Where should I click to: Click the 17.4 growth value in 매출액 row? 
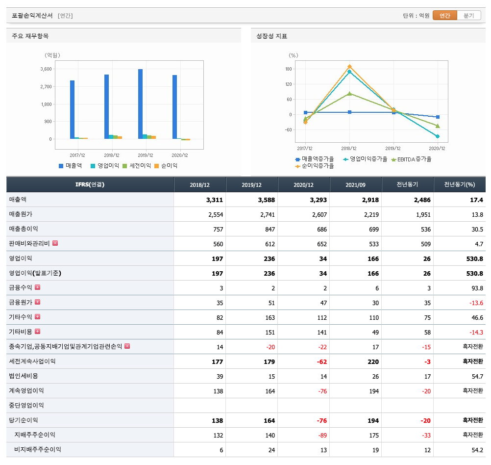[477, 200]
